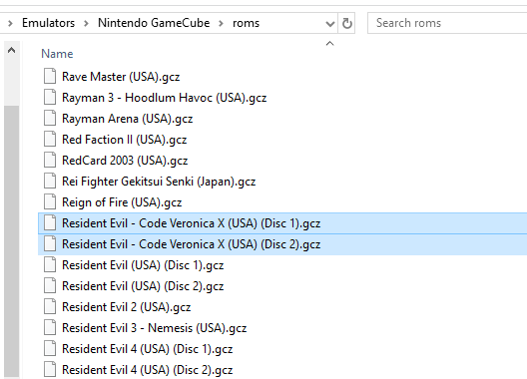Click the roms breadcrumb segment
Screen dimensions: 527x379
pyautogui.click(x=246, y=23)
